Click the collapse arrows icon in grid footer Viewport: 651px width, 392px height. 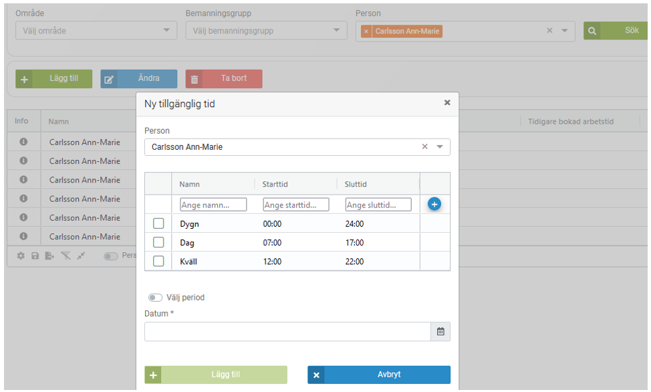coord(81,256)
